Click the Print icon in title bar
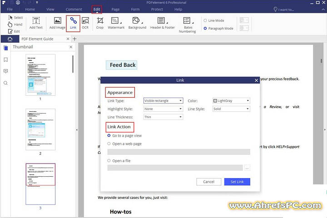Screen dimensions: 327x218 pyautogui.click(x=18, y=3)
